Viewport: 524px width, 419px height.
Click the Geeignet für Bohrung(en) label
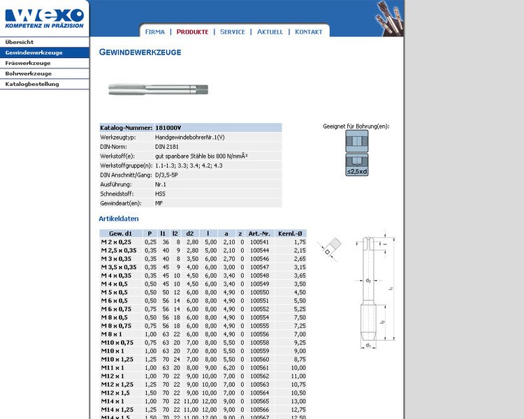click(356, 126)
